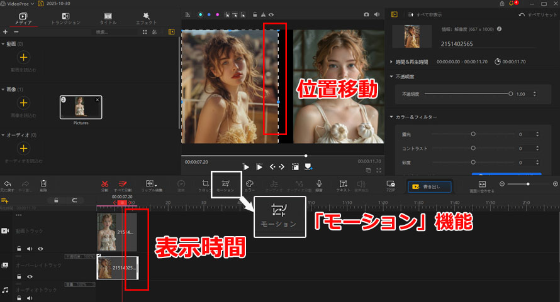Mute the audio track (オーディオトラック) speaker
560x302 pixels.
pos(30,298)
